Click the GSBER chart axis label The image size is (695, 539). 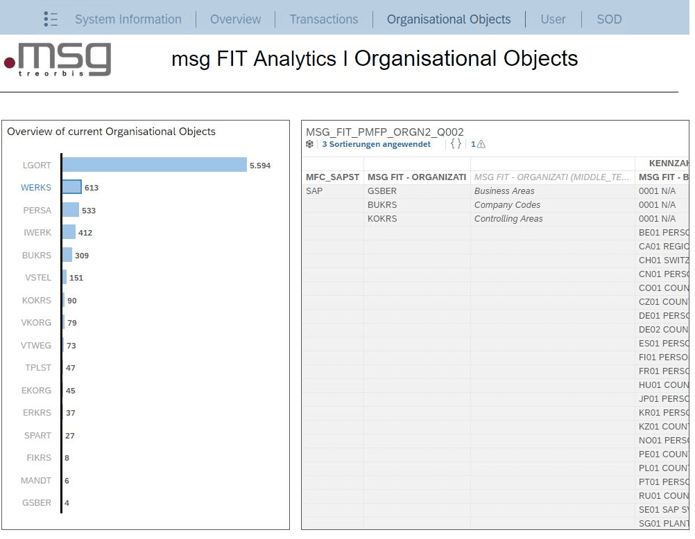tap(37, 503)
